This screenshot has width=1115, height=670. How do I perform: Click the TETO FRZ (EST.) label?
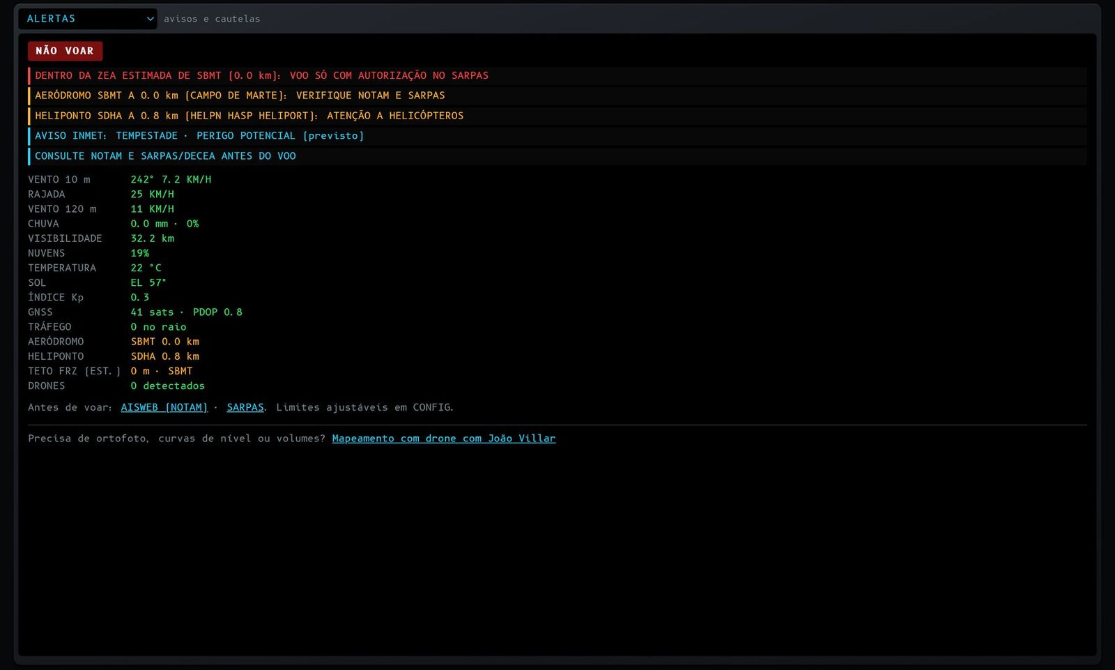tap(75, 371)
